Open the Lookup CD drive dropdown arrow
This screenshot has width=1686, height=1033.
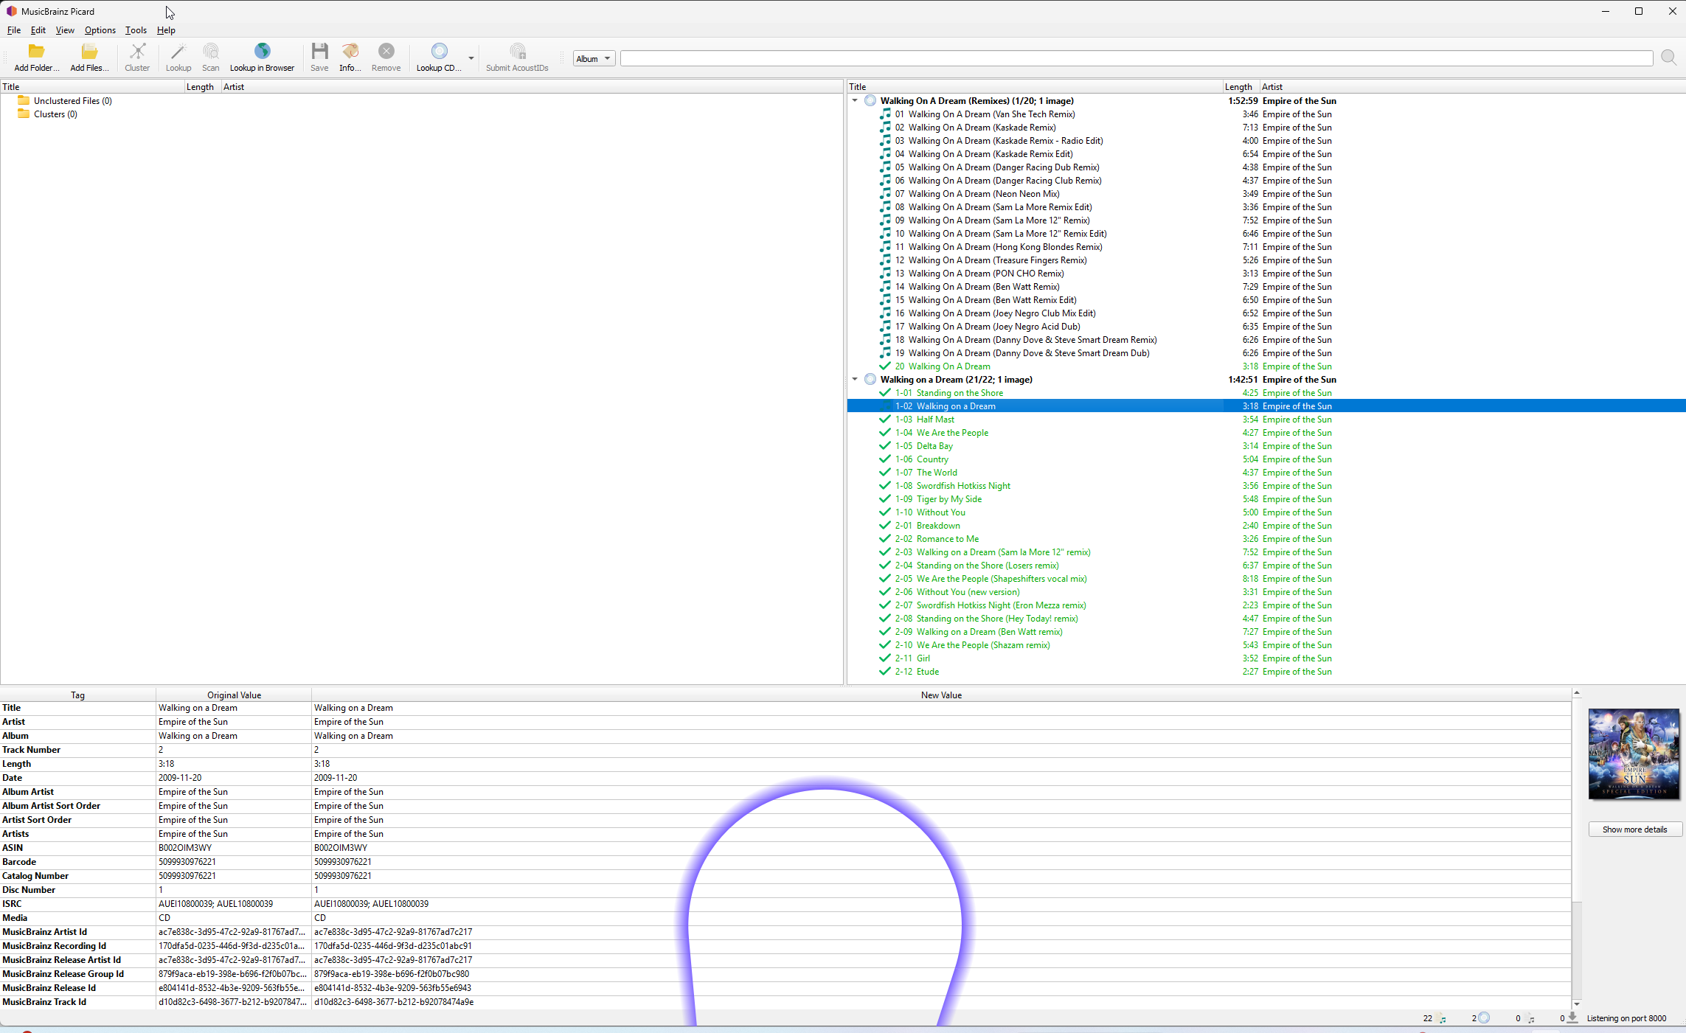[471, 58]
